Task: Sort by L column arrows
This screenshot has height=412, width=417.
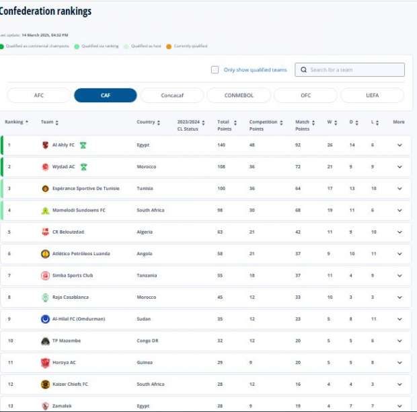Action: coord(377,123)
